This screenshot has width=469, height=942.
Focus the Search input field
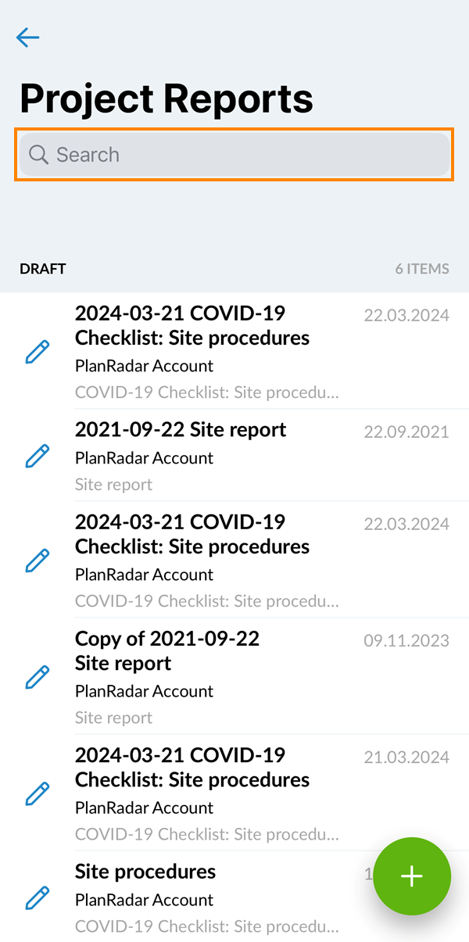tap(234, 154)
